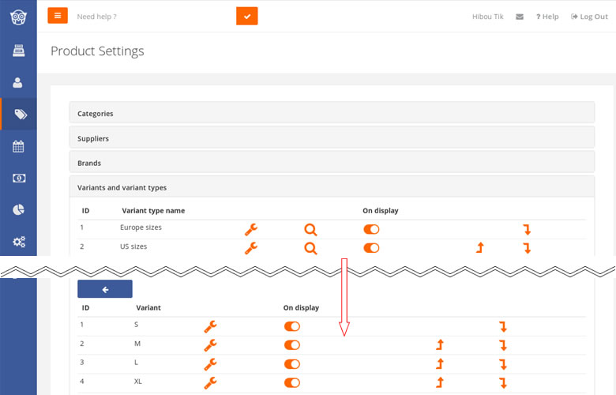Viewport: 616px width, 395px height.
Task: Expand the Suppliers section
Action: (x=332, y=138)
